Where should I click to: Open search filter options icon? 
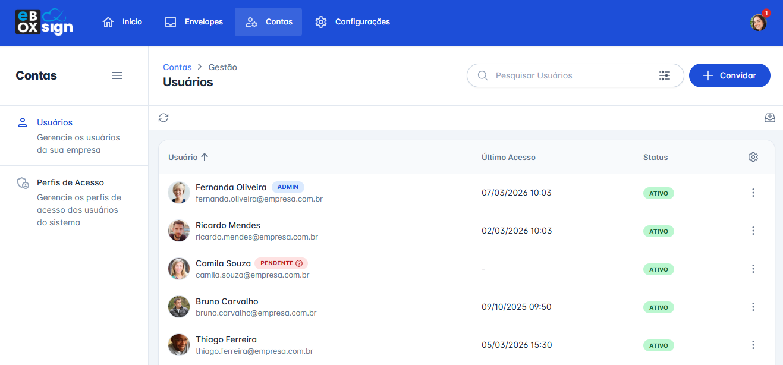664,75
